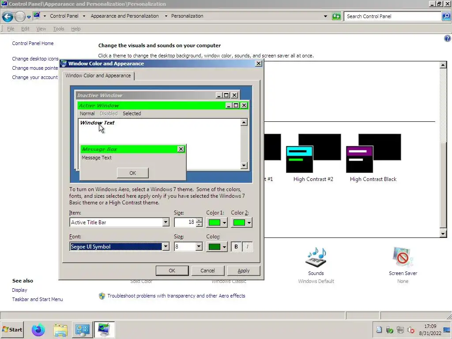Click the search magnifier icon
This screenshot has height=339, width=452.
[x=446, y=16]
